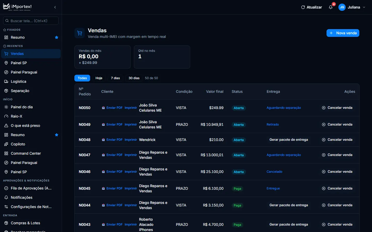The width and height of the screenshot is (372, 232).
Task: Click the Paga status badge on N0045
Action: click(x=237, y=189)
